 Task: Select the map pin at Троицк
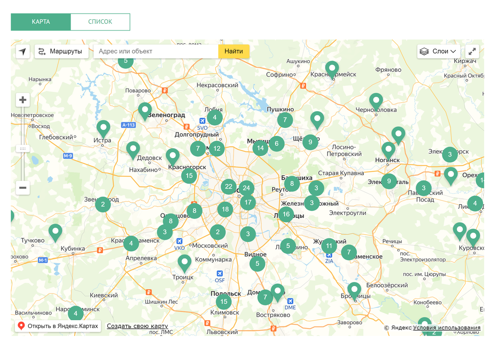(184, 262)
